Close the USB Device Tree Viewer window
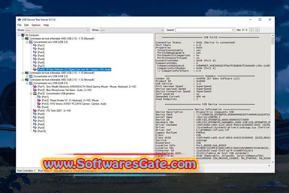The image size is (289, 193). click(x=270, y=20)
